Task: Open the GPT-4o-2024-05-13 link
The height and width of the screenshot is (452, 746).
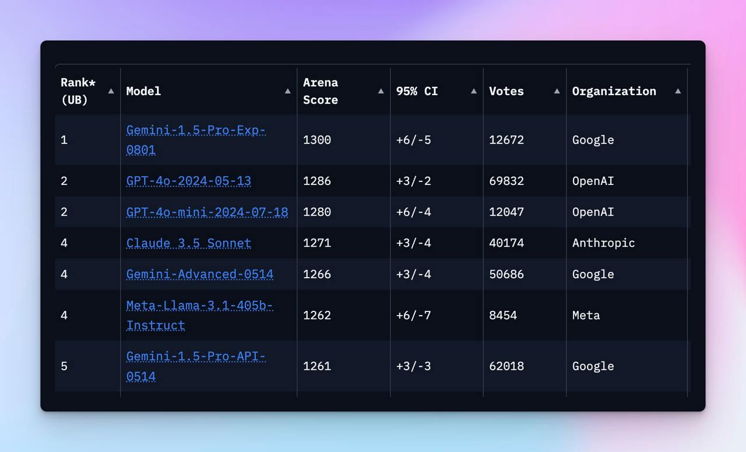Action: pos(189,181)
